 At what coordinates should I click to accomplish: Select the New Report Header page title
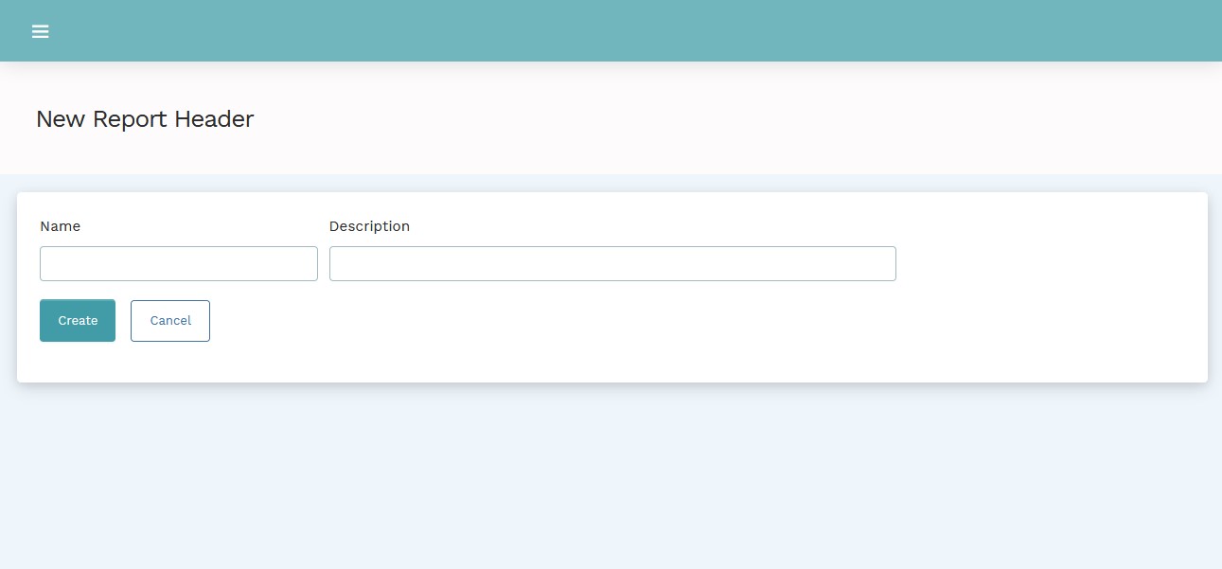(x=144, y=118)
